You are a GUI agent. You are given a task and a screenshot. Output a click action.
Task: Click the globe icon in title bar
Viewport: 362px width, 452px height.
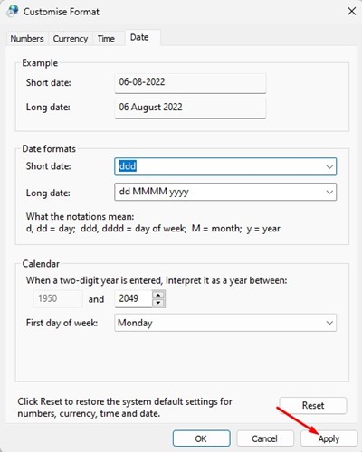click(x=13, y=11)
